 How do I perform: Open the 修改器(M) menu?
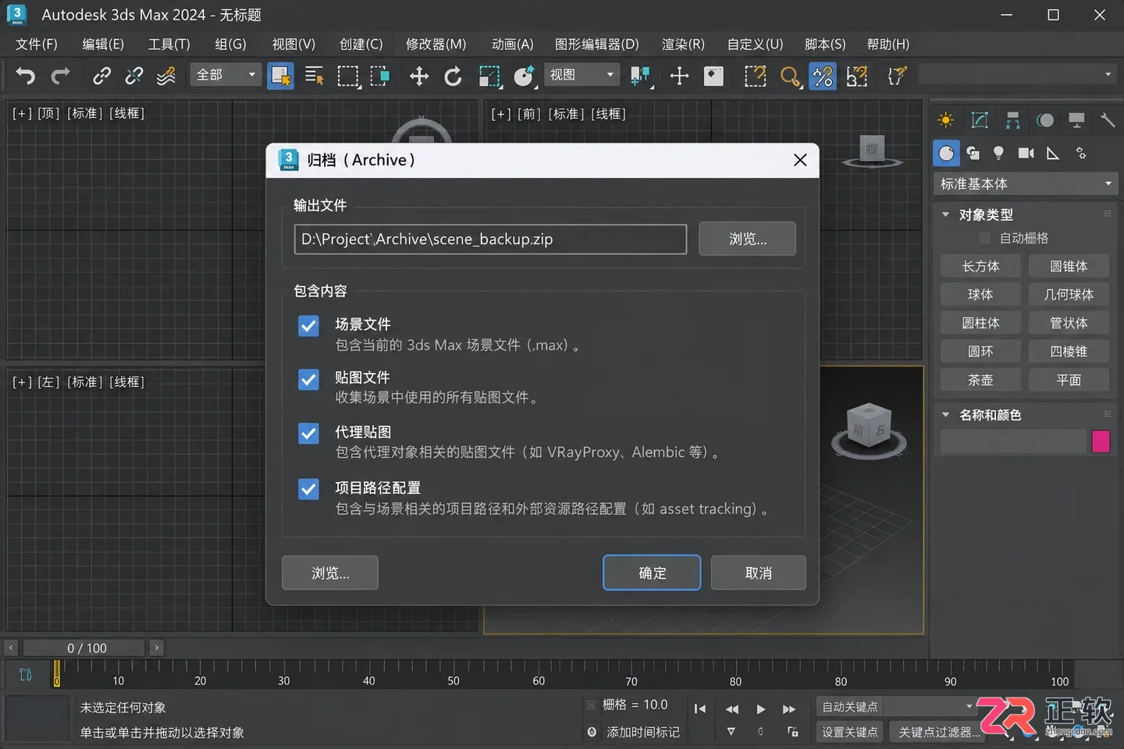436,44
